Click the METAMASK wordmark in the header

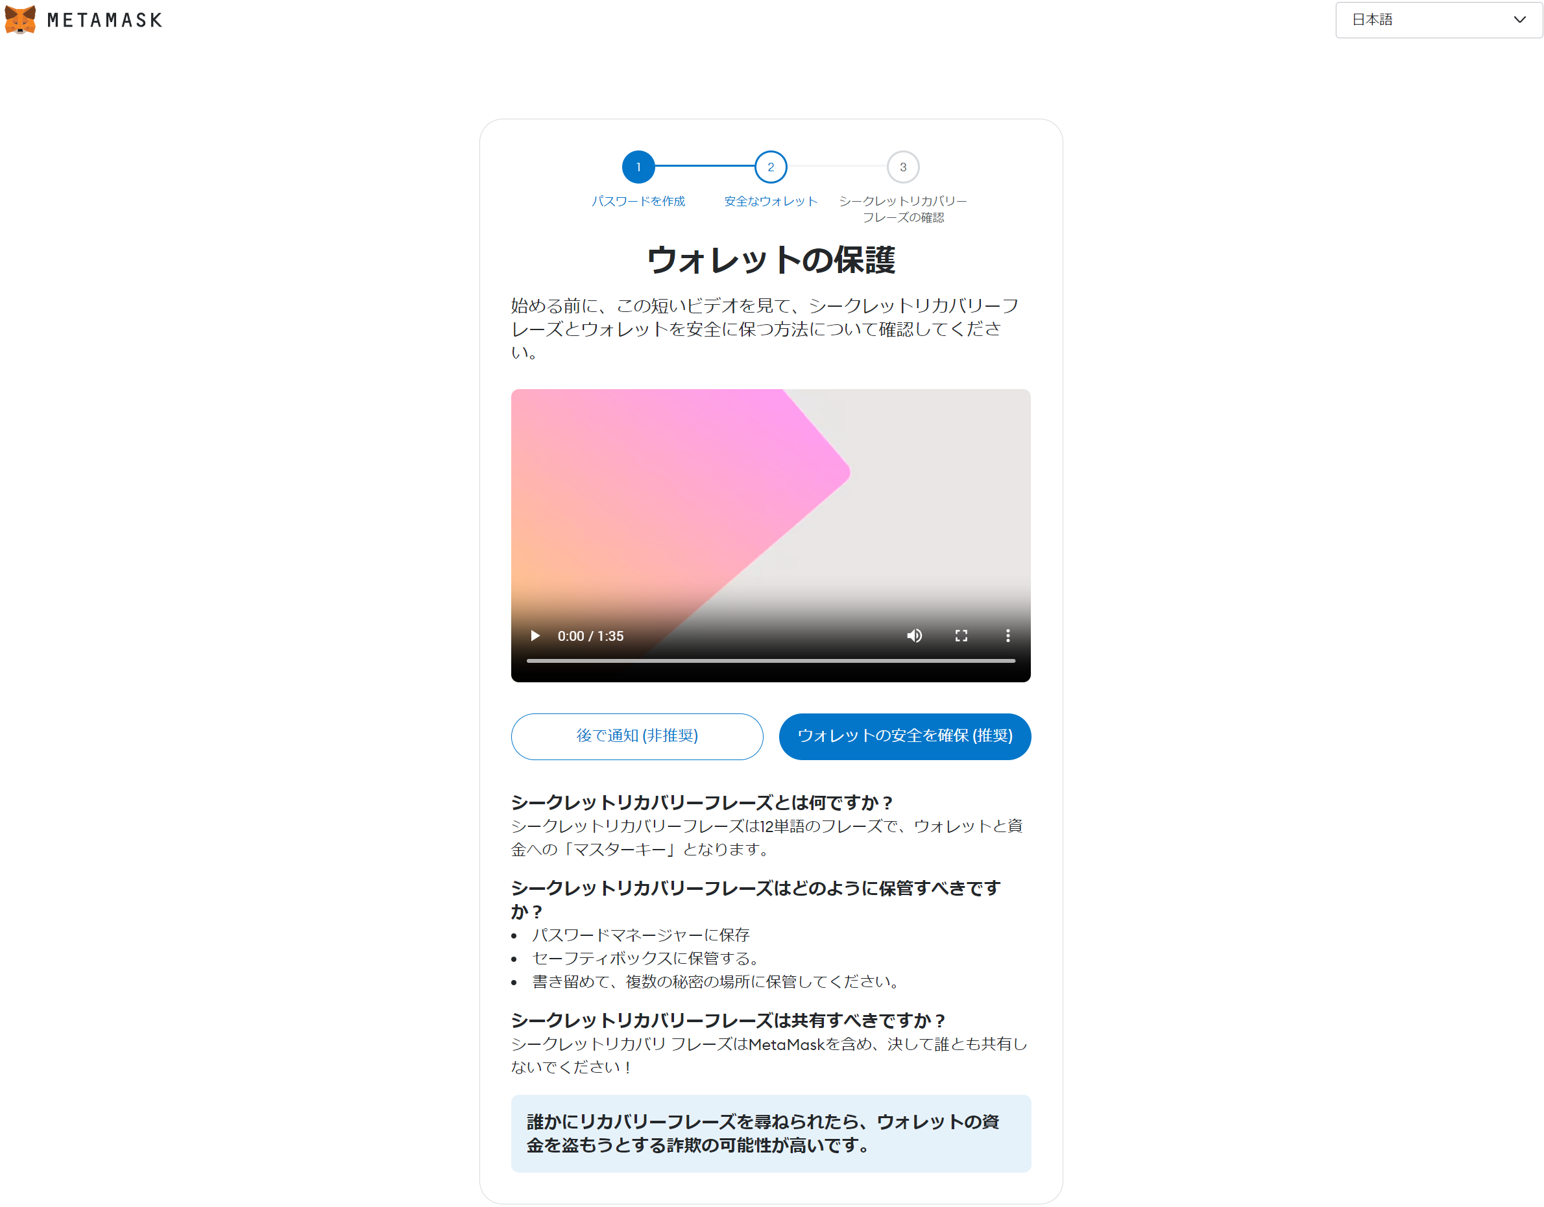tap(103, 20)
